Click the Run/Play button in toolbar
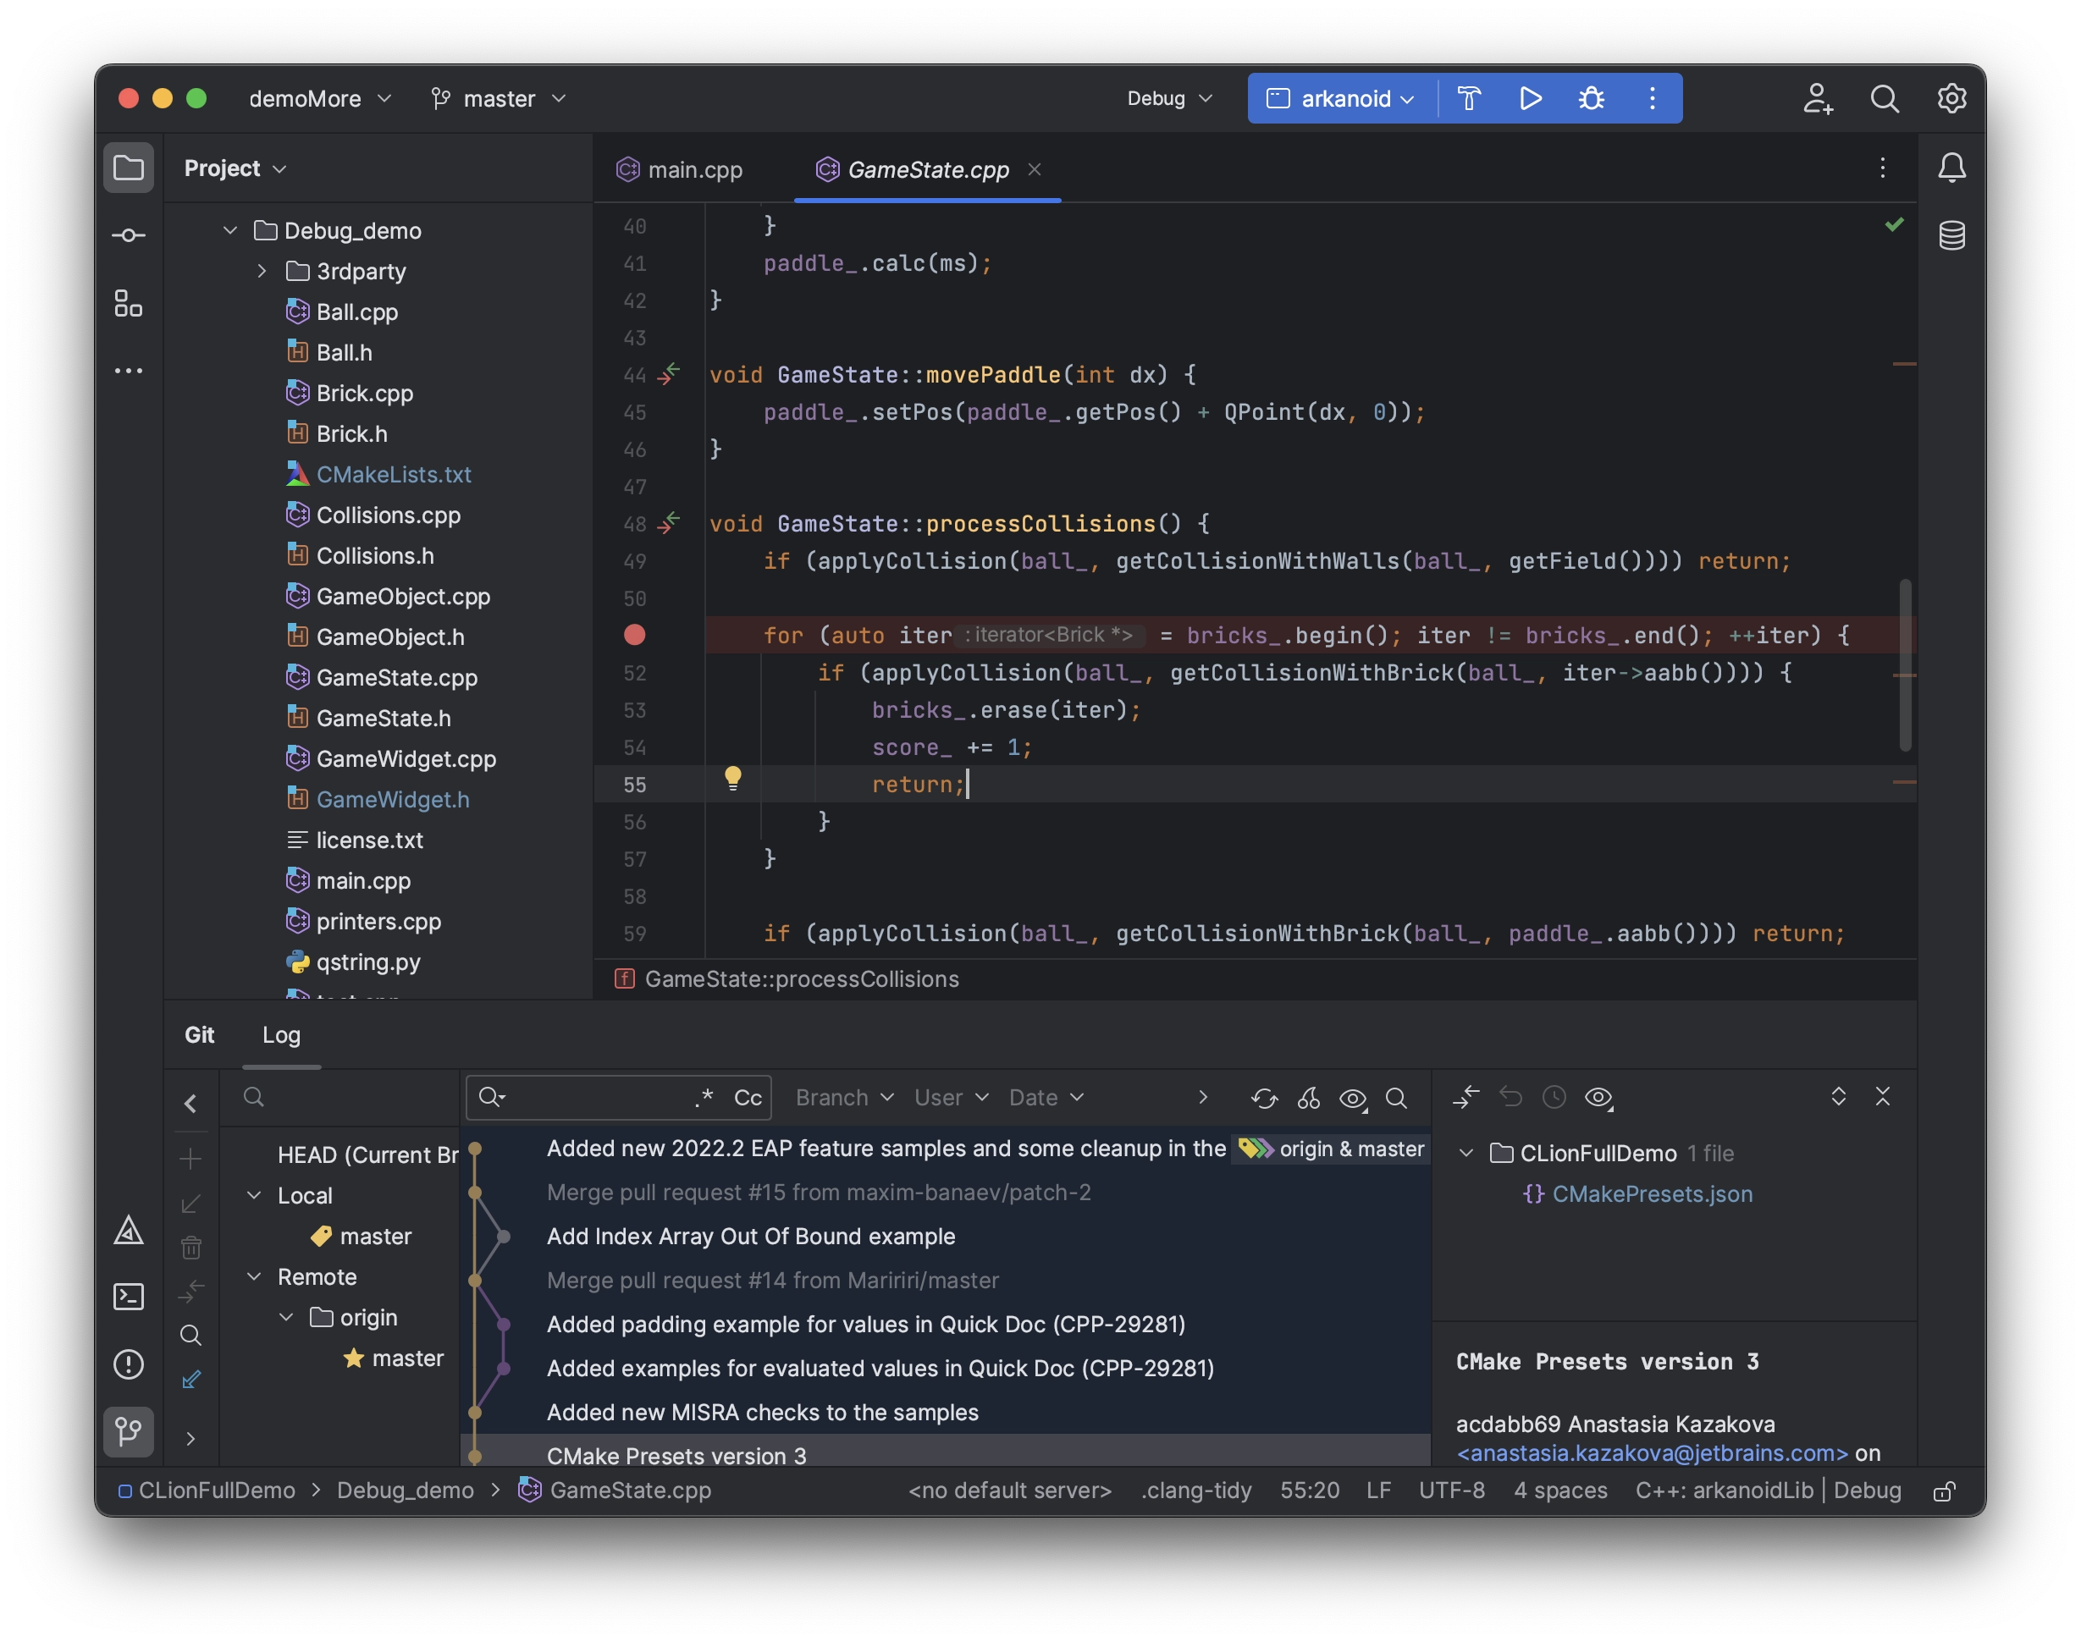Image resolution: width=2081 pixels, height=1642 pixels. 1529,96
